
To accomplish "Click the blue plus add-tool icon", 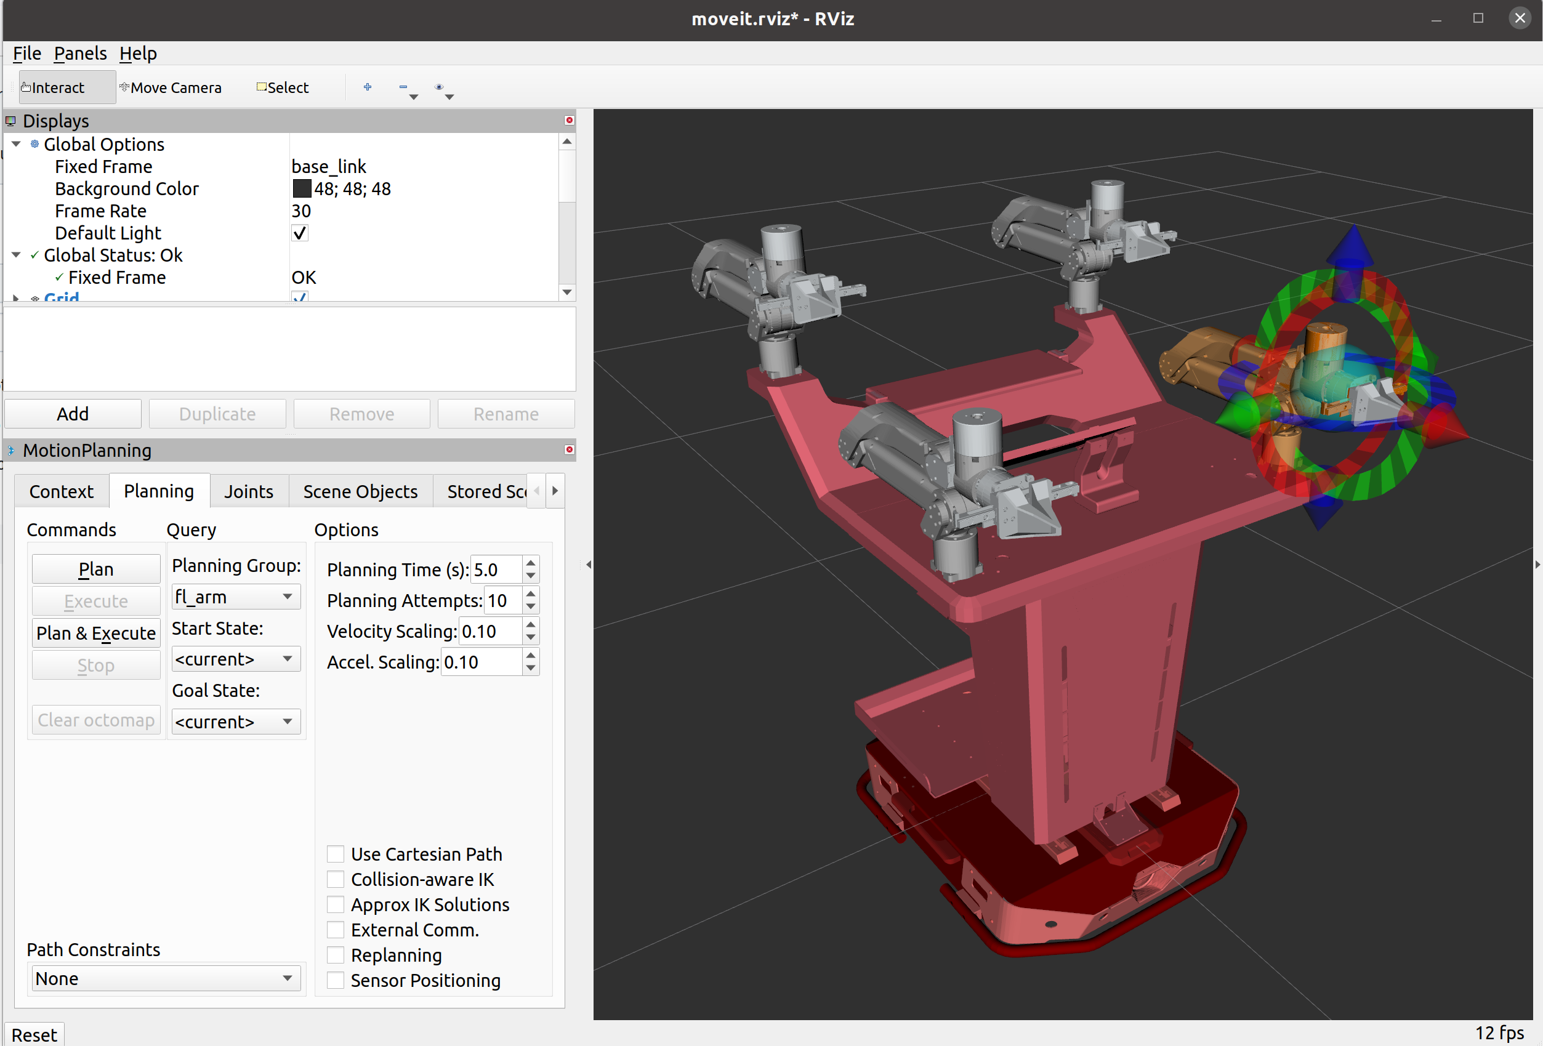I will [367, 87].
